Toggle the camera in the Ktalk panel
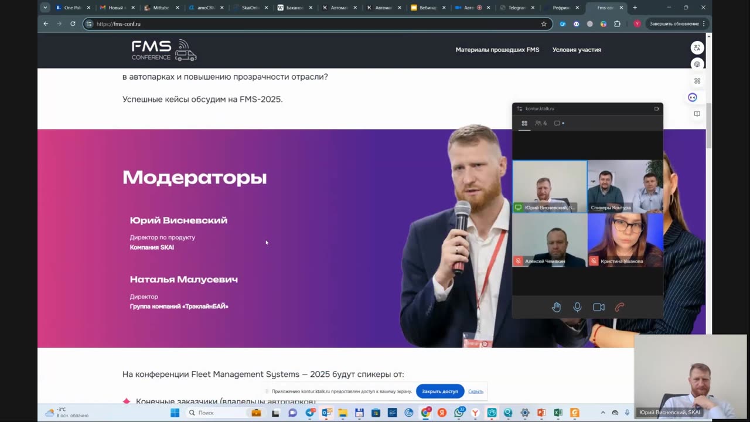Screen dimensions: 750x422 tap(598, 307)
